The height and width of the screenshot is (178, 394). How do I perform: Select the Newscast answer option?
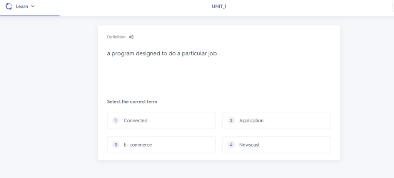[277, 145]
